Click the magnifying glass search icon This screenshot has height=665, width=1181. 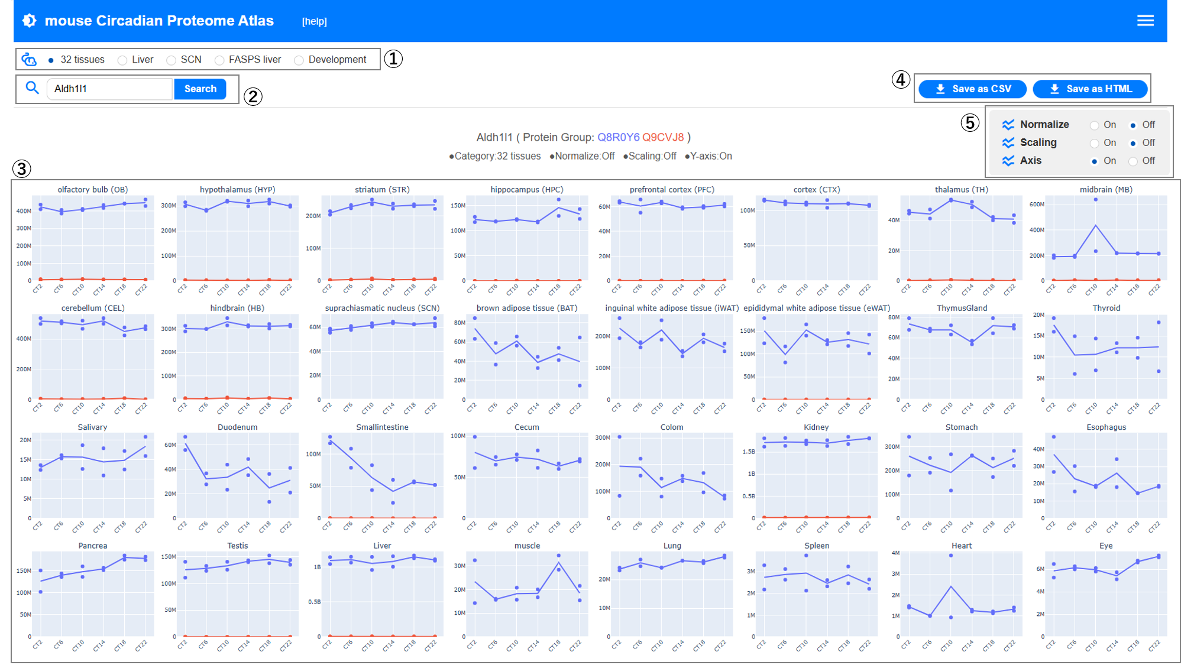[32, 89]
